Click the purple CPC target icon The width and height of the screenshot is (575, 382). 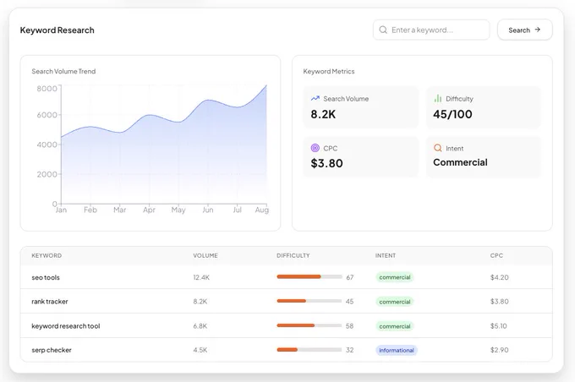coord(315,148)
